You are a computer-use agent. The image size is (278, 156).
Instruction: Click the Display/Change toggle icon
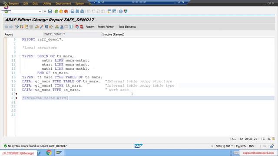coord(17,27)
